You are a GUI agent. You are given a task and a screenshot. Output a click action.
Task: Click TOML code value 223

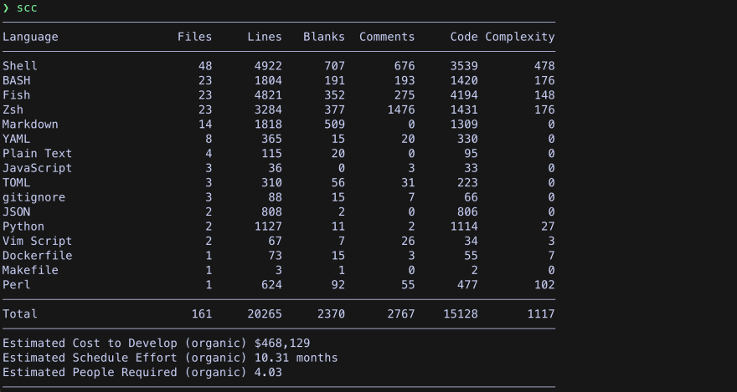pos(467,182)
